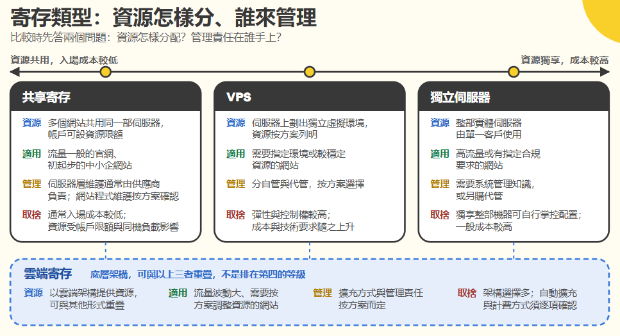Image resolution: width=620 pixels, height=336 pixels.
Task: Click the "適用" label in 雲端寄存 panel
Action: tap(178, 293)
